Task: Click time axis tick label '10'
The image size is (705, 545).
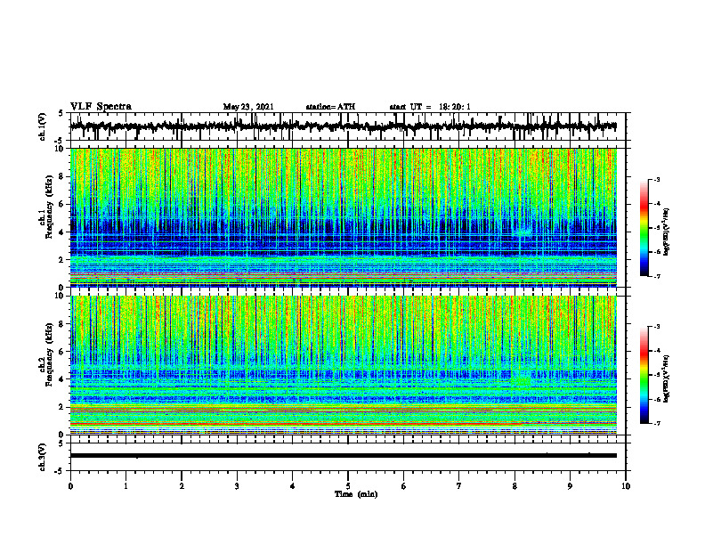Action: pos(626,486)
